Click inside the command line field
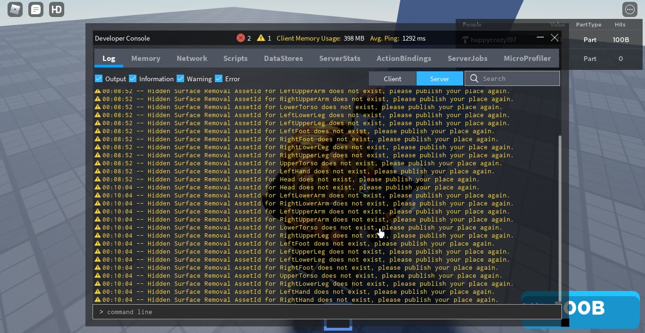This screenshot has height=333, width=645. pos(327,312)
